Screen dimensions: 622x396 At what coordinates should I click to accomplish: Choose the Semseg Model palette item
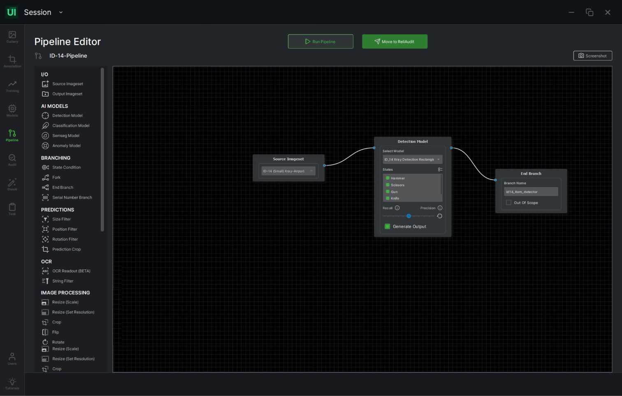(61, 136)
